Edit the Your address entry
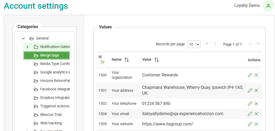The width and height of the screenshot is (275, 131). [250, 90]
